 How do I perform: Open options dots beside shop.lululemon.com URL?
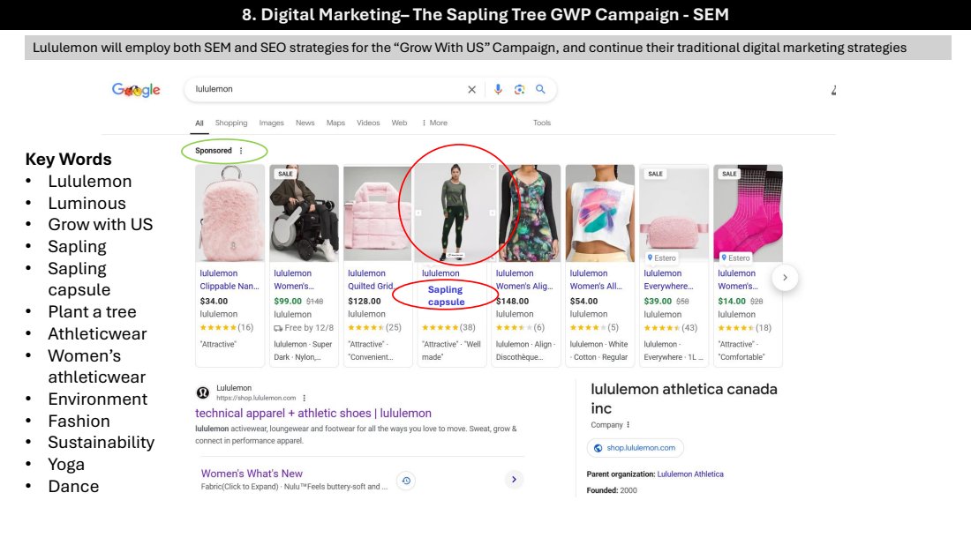point(304,398)
